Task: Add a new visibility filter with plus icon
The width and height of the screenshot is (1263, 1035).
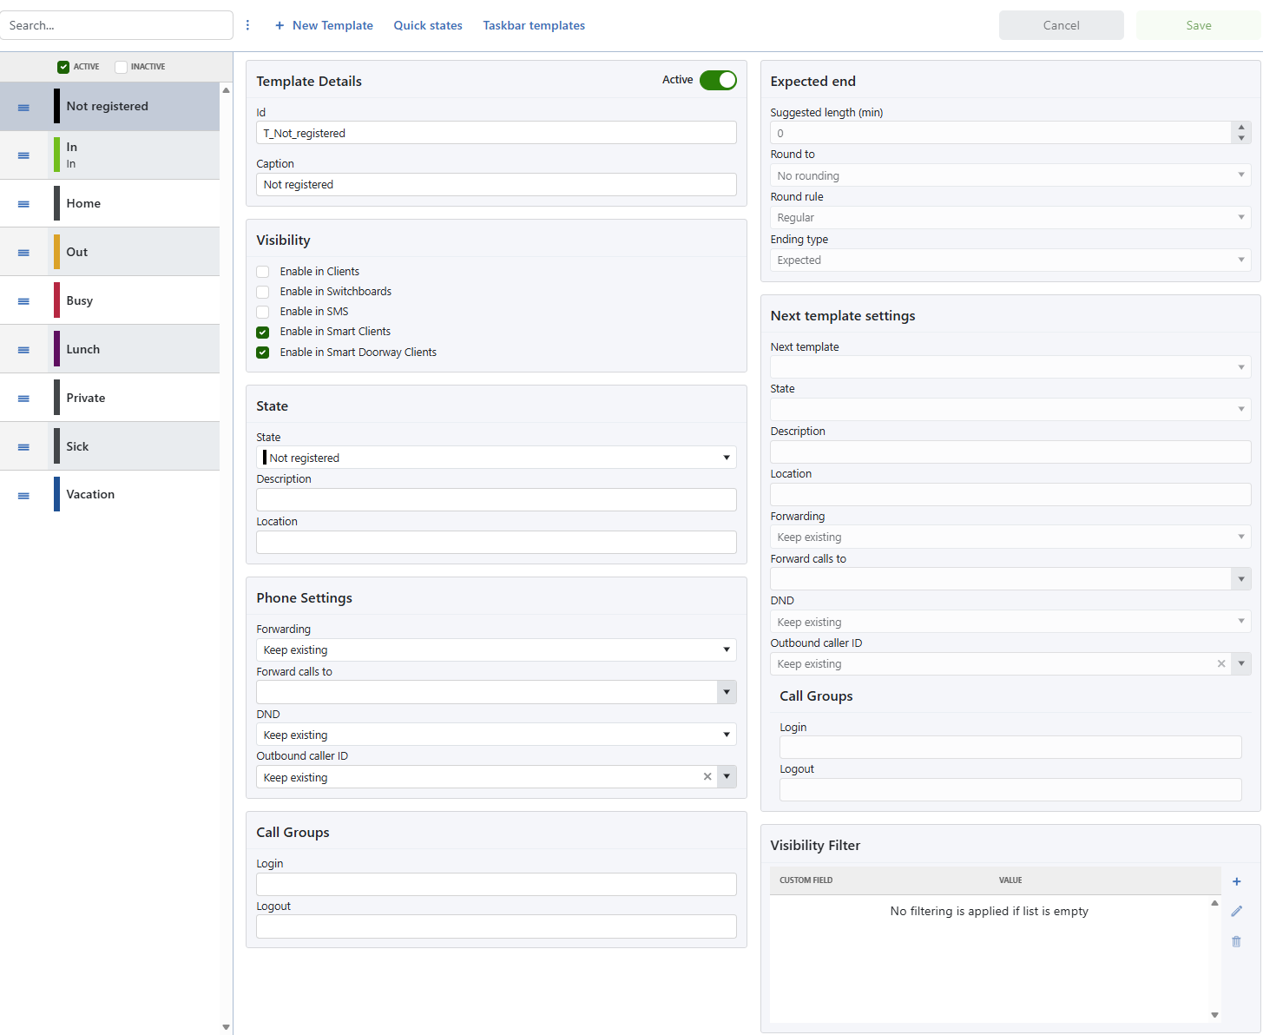Action: tap(1237, 881)
